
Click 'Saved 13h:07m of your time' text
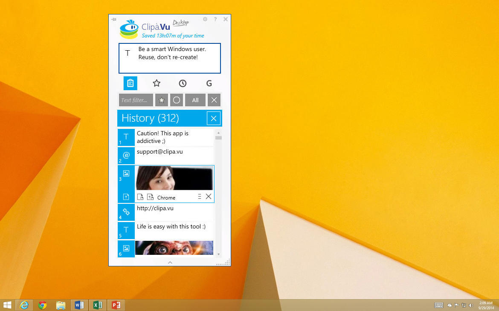pyautogui.click(x=173, y=36)
